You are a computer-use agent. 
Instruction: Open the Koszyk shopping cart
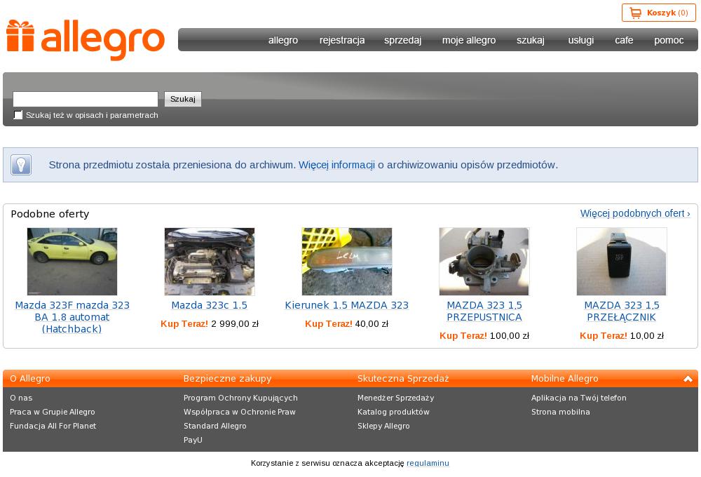pyautogui.click(x=658, y=13)
